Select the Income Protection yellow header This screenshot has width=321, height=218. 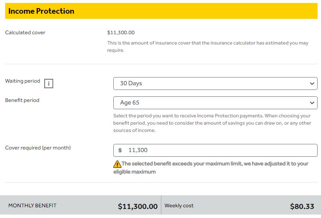point(161,11)
